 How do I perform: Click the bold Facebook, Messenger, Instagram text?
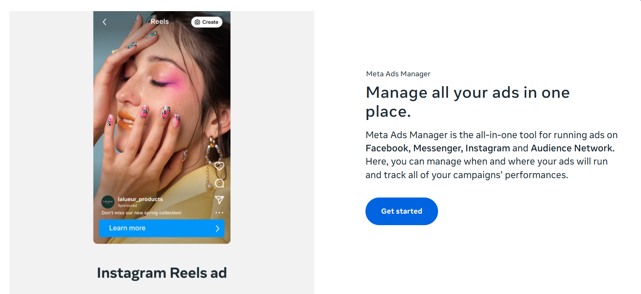pos(438,148)
